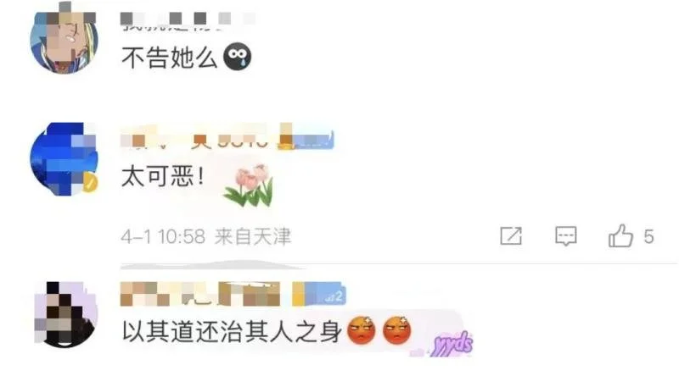Viewport: 679px width, 376px height.
Task: Tap the first angry red emoji
Action: [362, 330]
